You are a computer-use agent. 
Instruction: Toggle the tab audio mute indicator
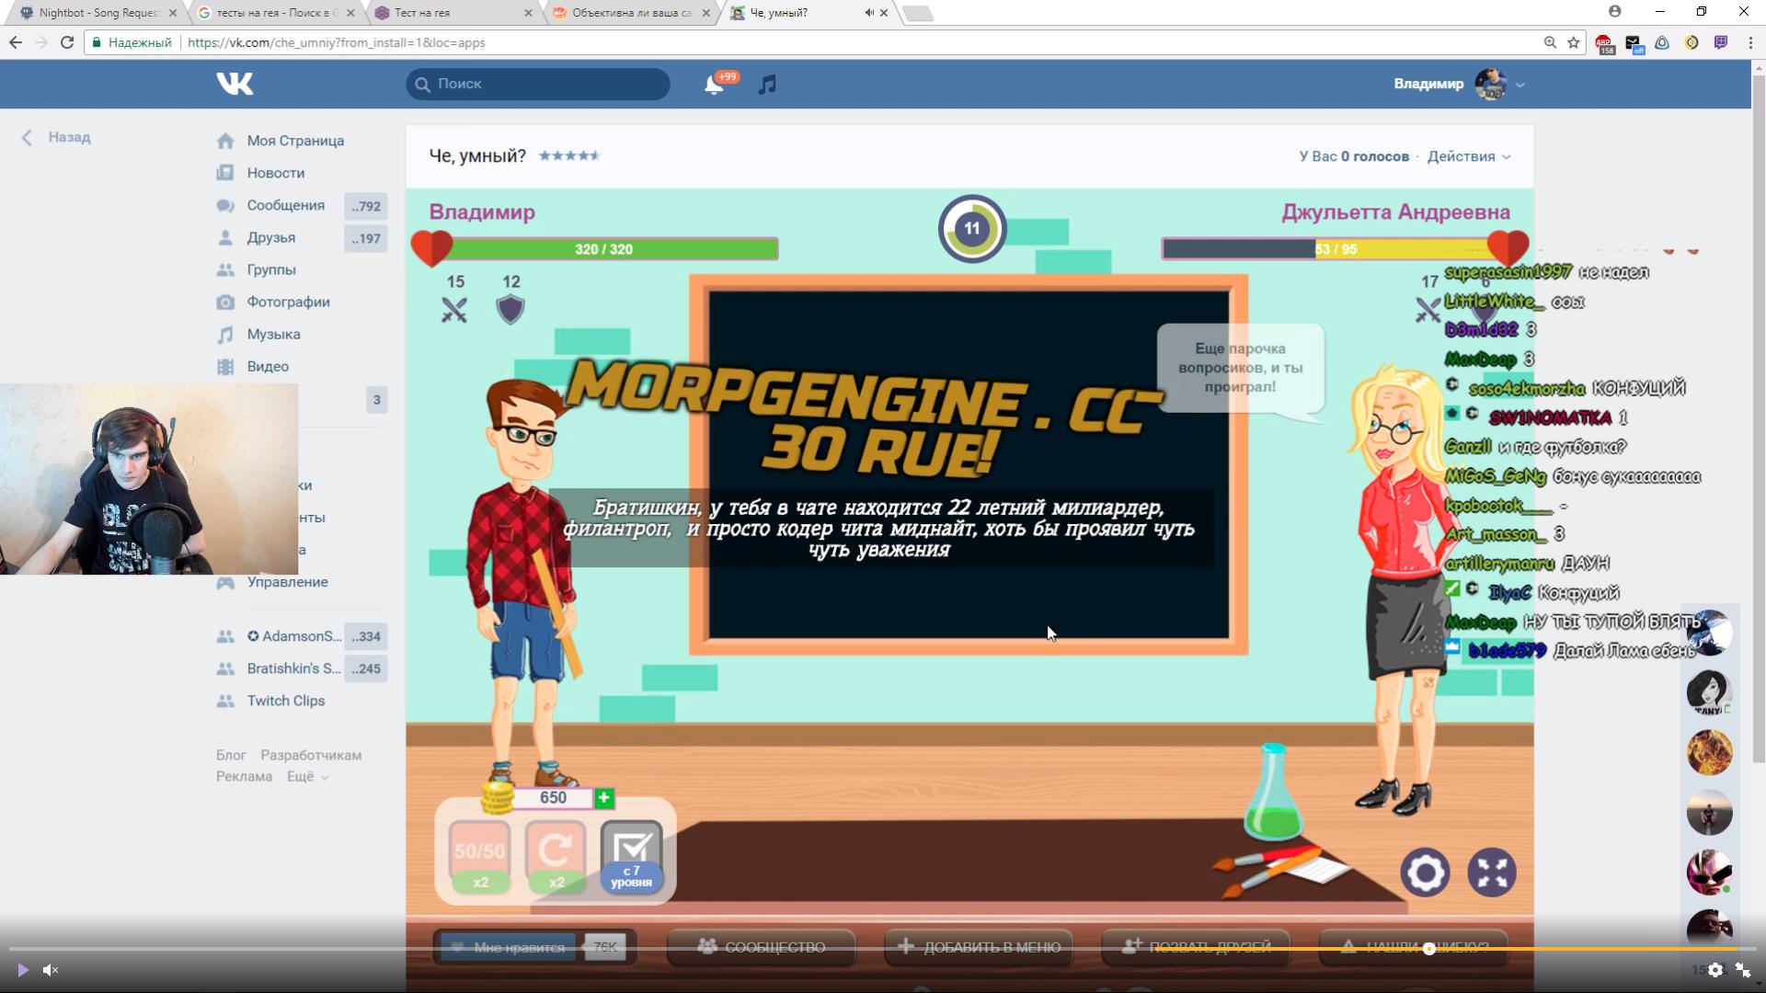click(868, 13)
